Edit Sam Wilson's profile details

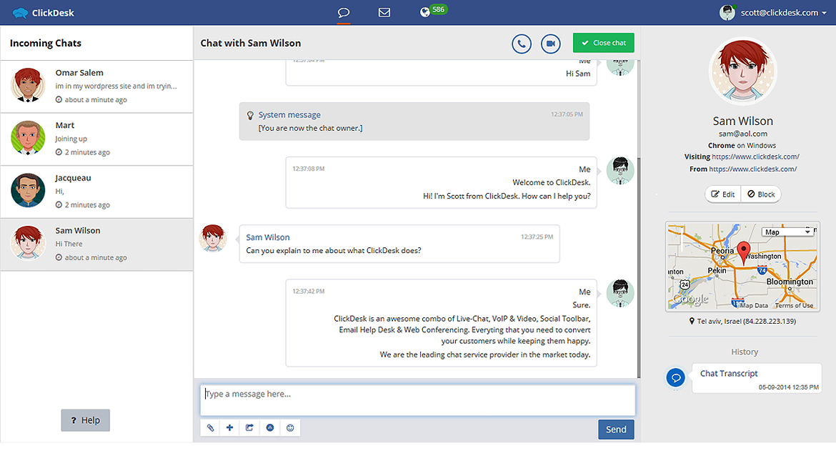722,194
